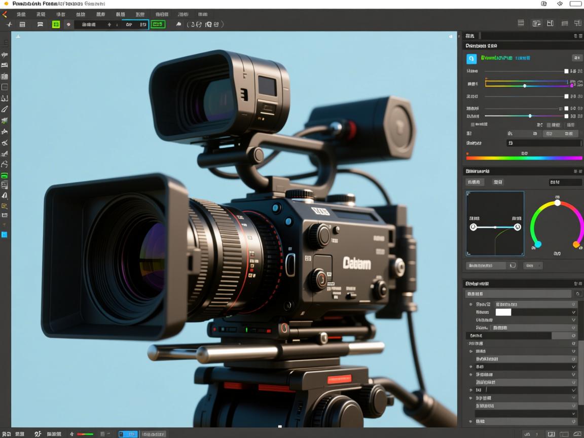Click the white color swatch in layer list
This screenshot has height=438, width=584.
pos(503,312)
